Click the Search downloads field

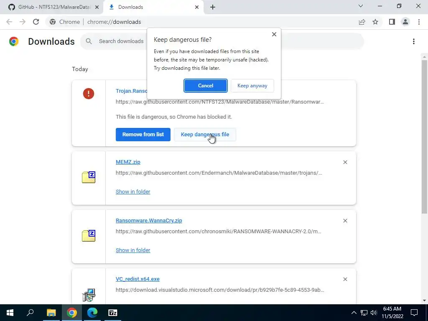coord(222,41)
